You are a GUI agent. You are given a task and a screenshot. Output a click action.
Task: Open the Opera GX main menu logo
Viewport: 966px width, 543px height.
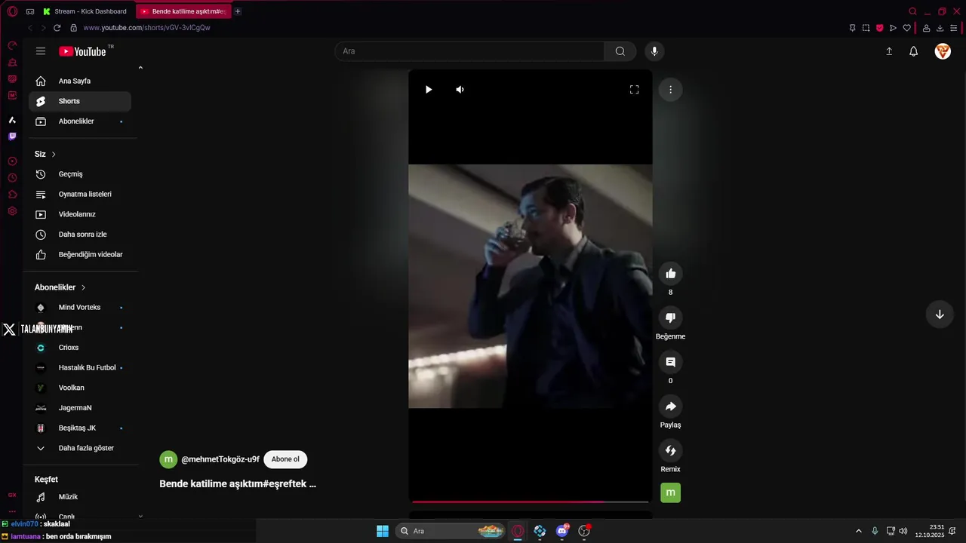12,11
